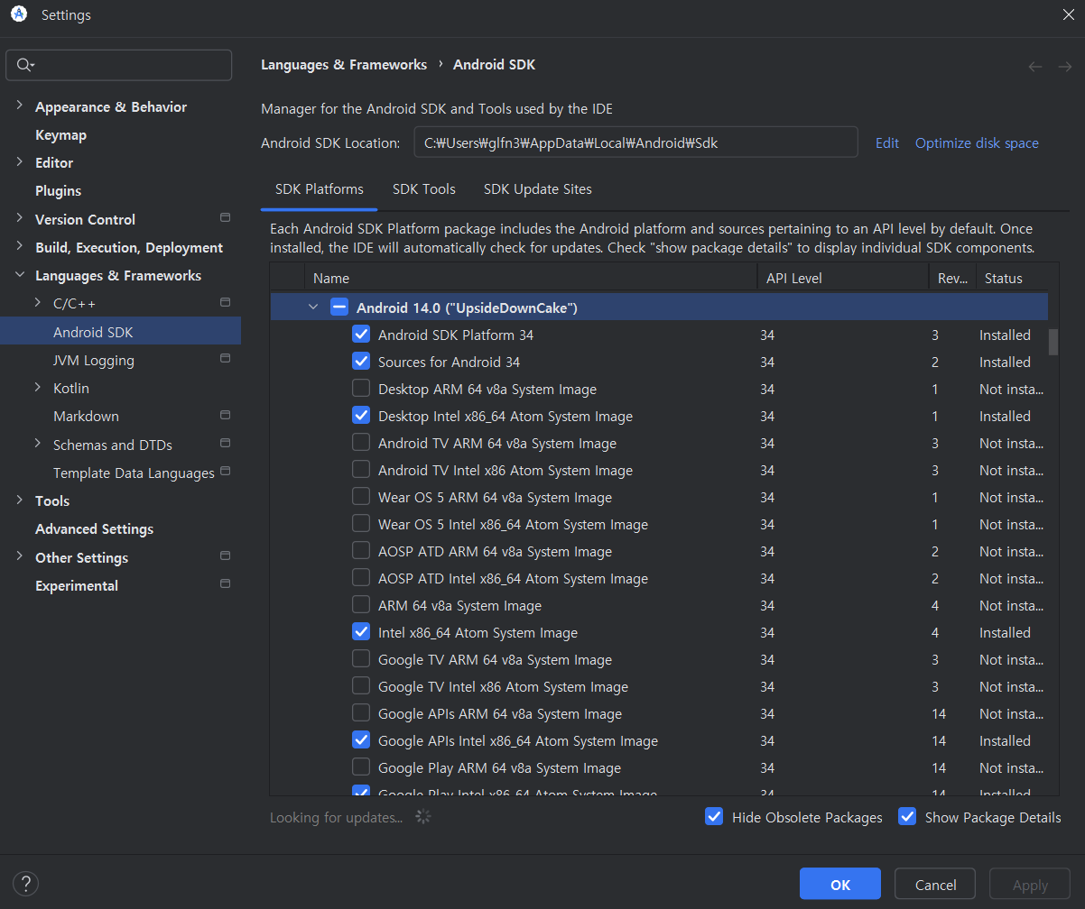
Task: Click project-level icon next to Version Control
Action: 225,218
